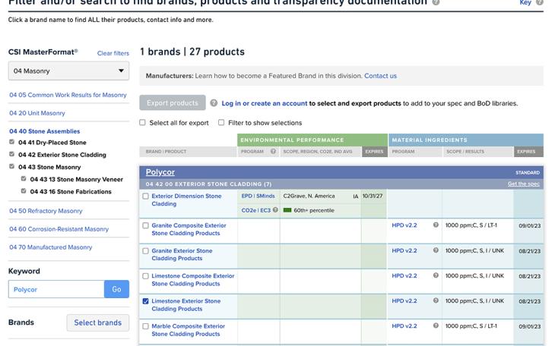The image size is (555, 346).
Task: Click the Keyword input containing Polycor
Action: [56, 289]
